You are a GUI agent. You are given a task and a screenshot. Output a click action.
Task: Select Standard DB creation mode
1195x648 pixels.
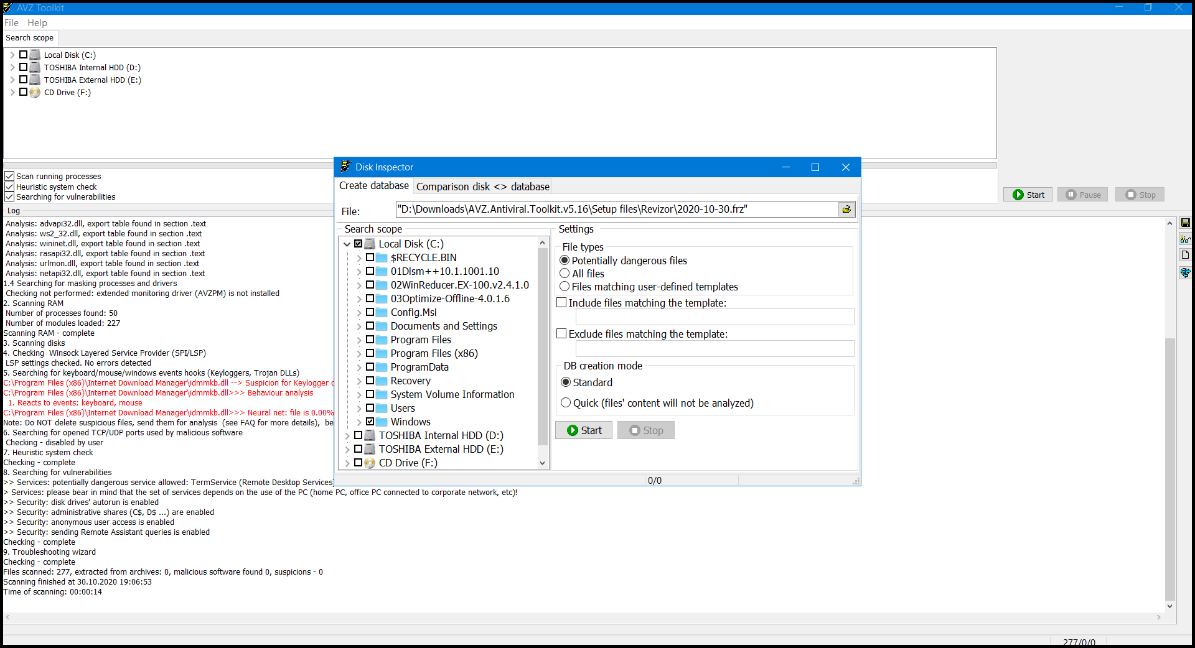tap(566, 382)
